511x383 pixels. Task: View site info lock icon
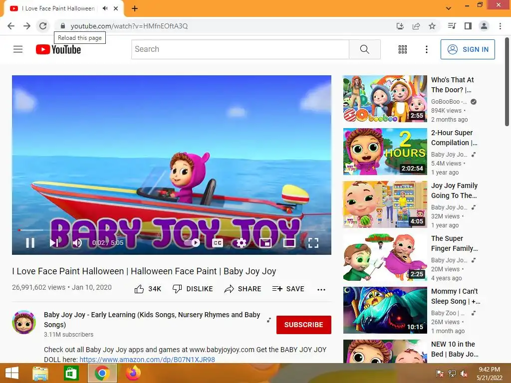[62, 26]
